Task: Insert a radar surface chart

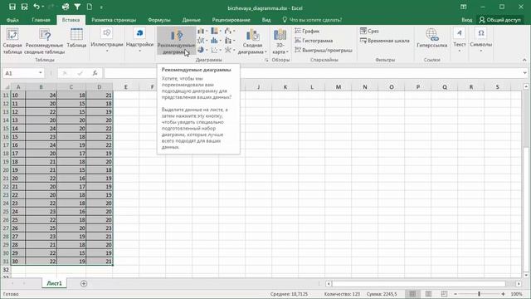Action: [x=229, y=50]
